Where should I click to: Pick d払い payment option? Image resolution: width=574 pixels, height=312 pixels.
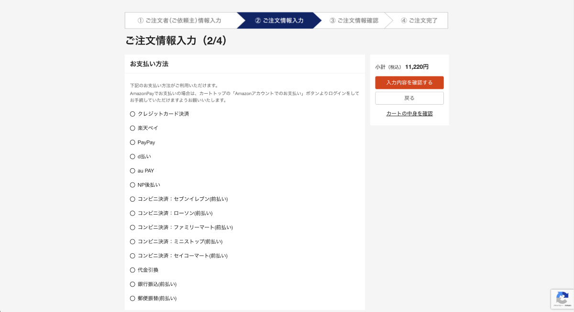(x=132, y=156)
